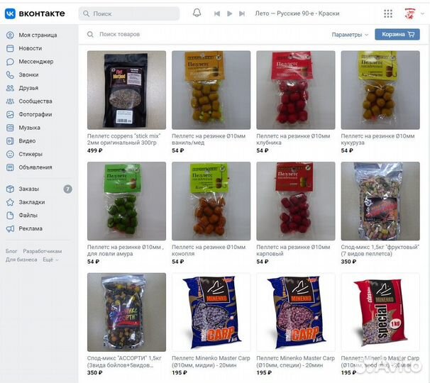Image resolution: width=430 pixels, height=383 pixels.
Task: Expand the Ещё footer menu
Action: pos(50,260)
